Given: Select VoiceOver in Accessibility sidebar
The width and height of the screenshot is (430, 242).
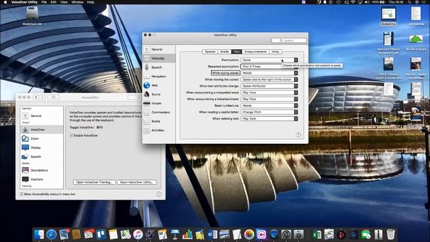Looking at the screenshot, I should 42,130.
